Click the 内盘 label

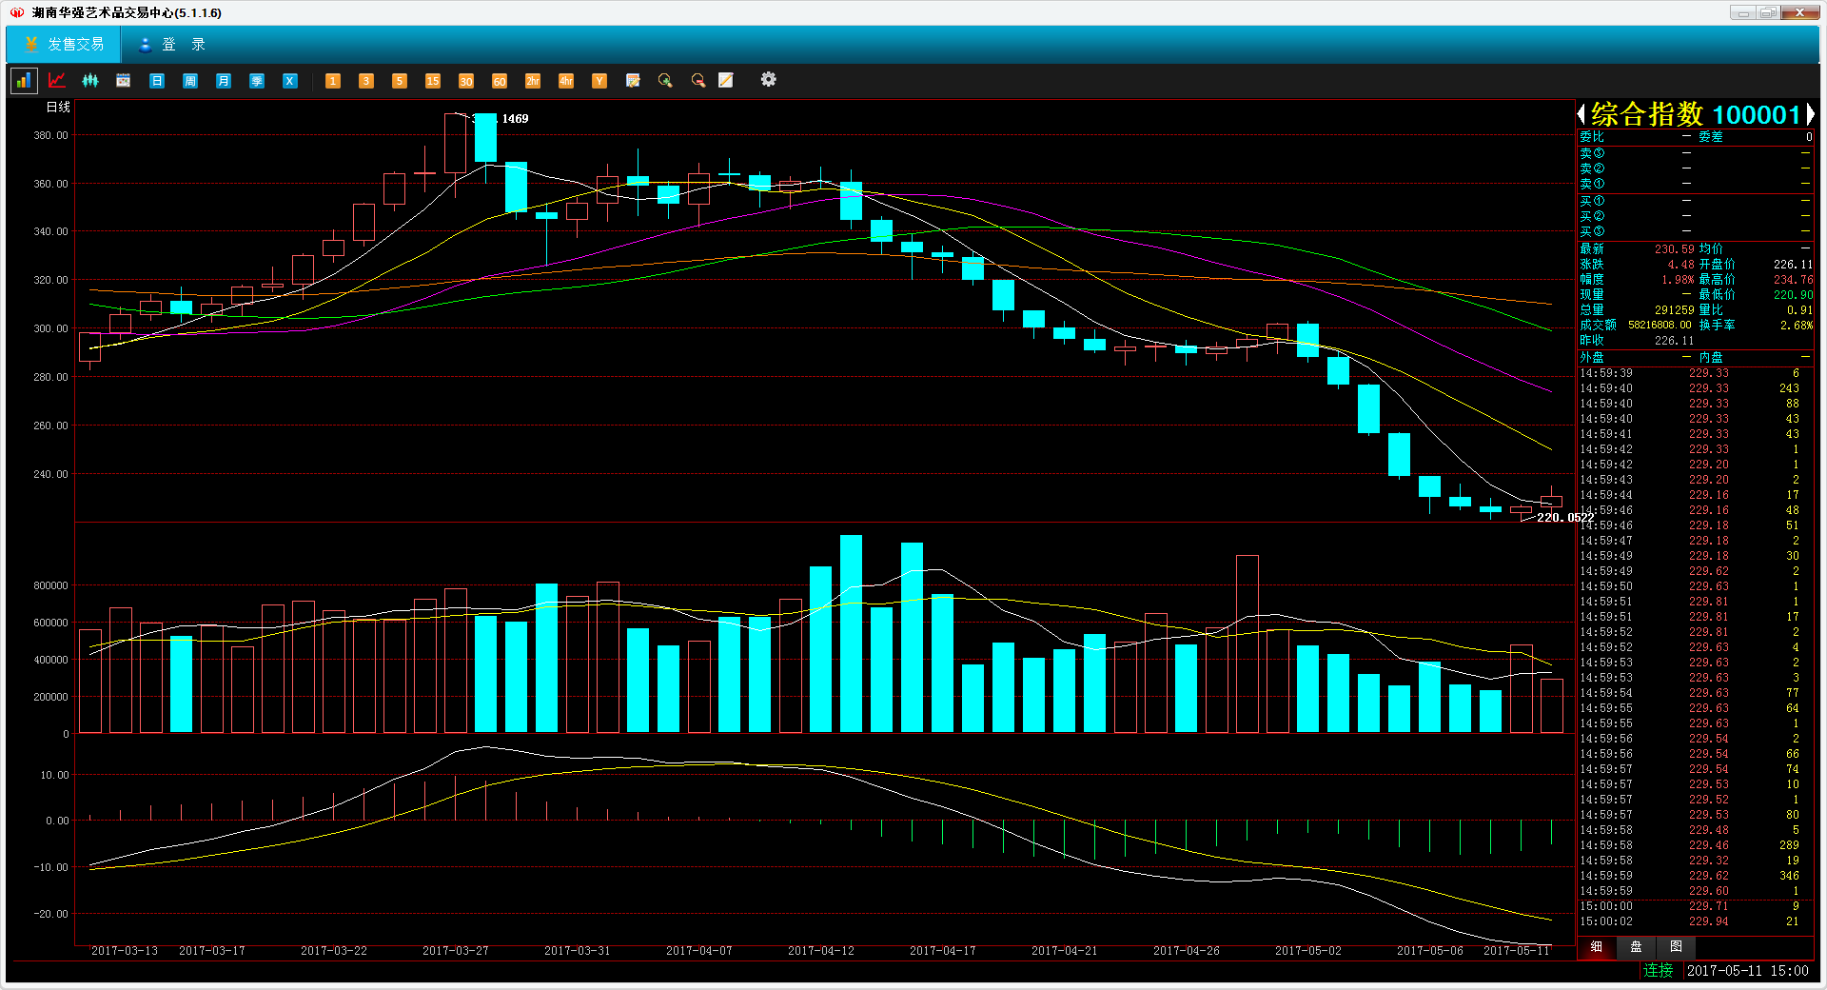tap(1711, 358)
